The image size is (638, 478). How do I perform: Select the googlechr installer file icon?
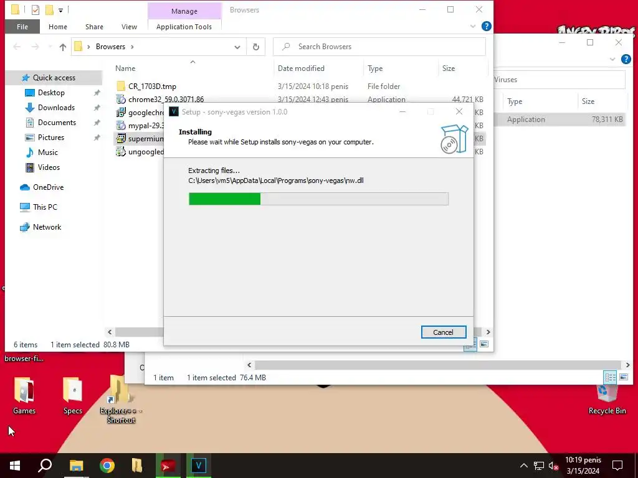coord(120,112)
